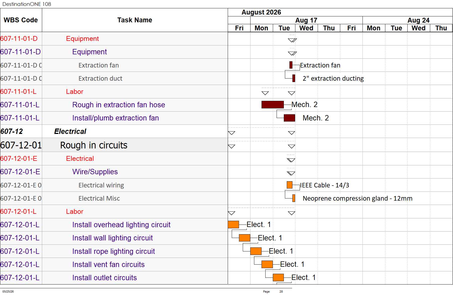The width and height of the screenshot is (453, 295).
Task: Click the Extraction fan Gantt bar
Action: [291, 65]
